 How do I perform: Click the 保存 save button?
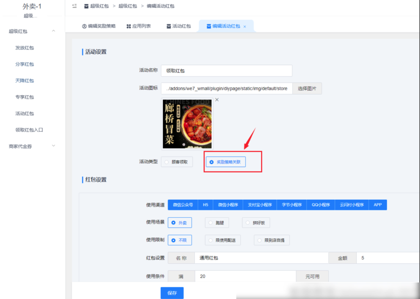pos(172,293)
